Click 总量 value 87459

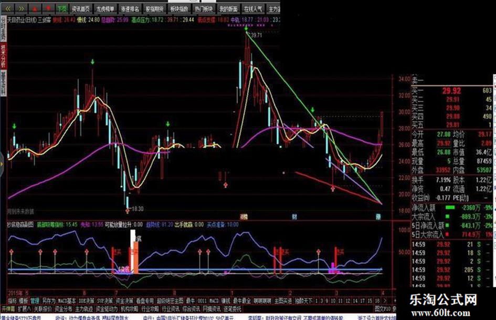coord(484,161)
